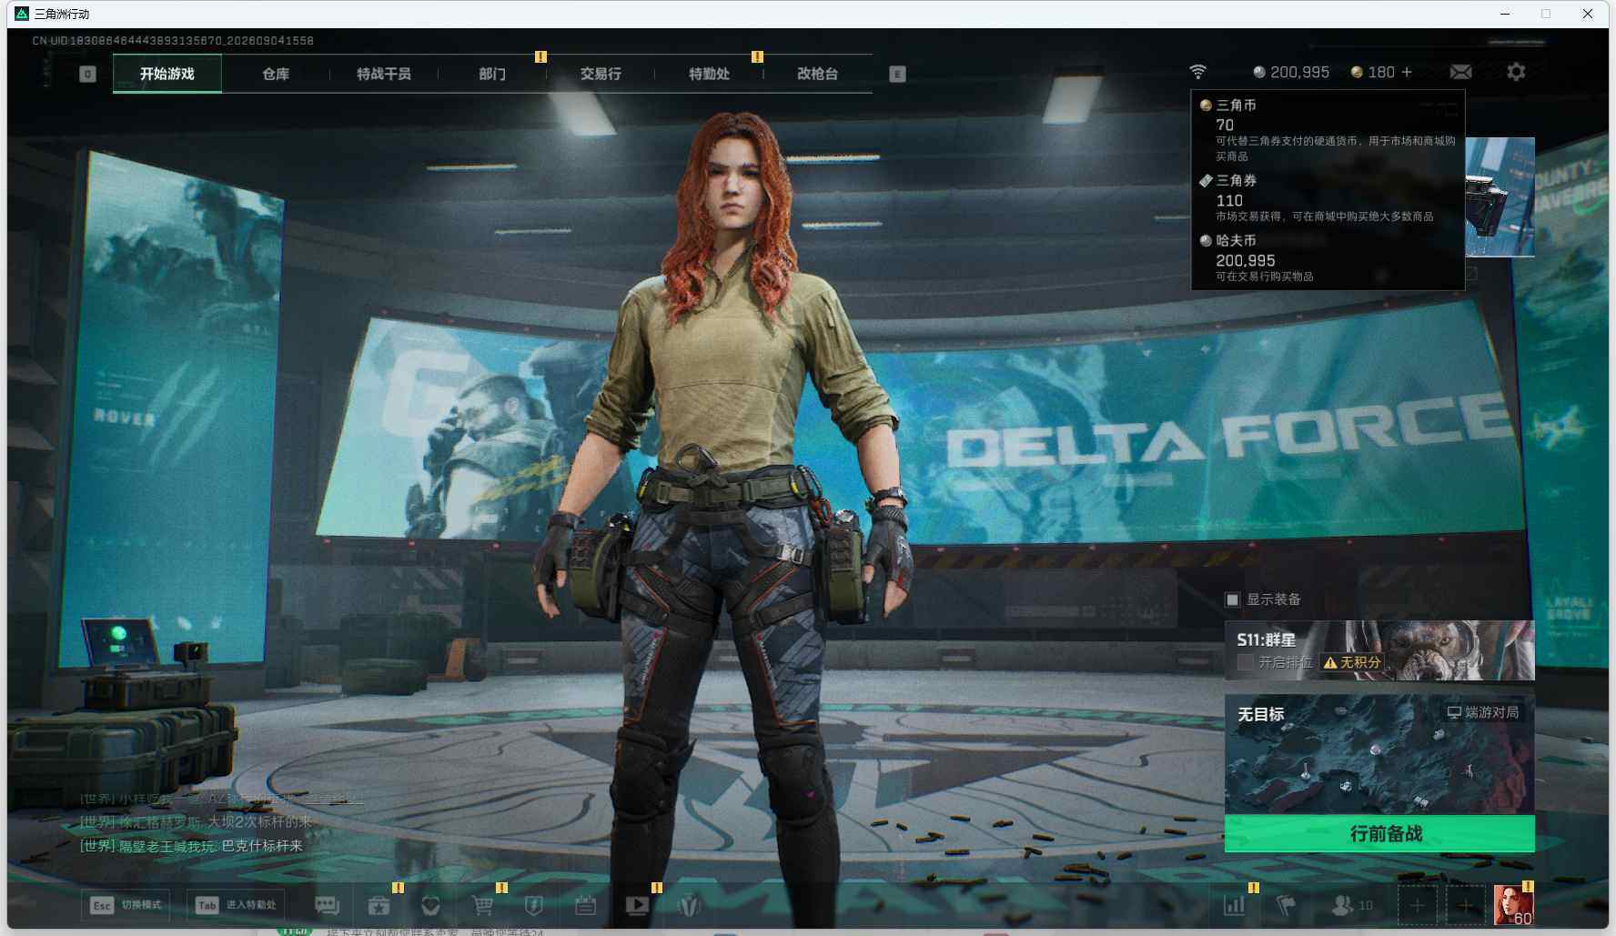Go to the 特战干员 tab
The image size is (1616, 936).
[384, 74]
